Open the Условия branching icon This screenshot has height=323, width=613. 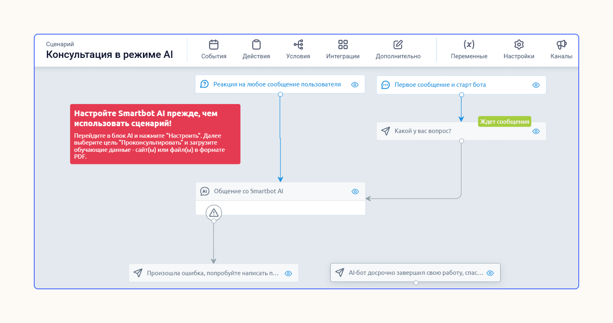click(298, 44)
